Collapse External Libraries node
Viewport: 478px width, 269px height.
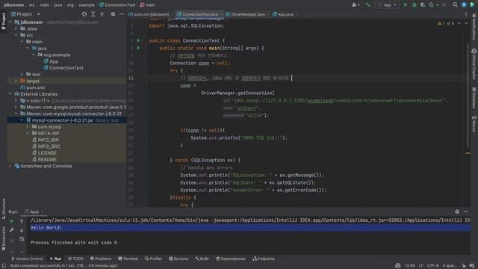pyautogui.click(x=10, y=94)
